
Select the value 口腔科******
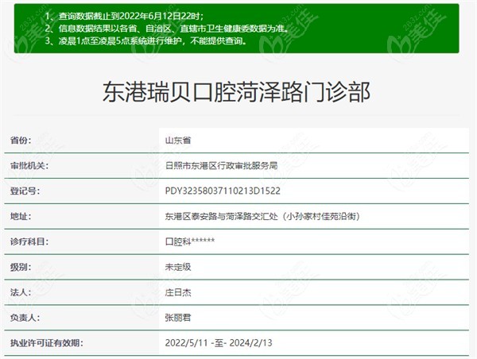(190, 241)
